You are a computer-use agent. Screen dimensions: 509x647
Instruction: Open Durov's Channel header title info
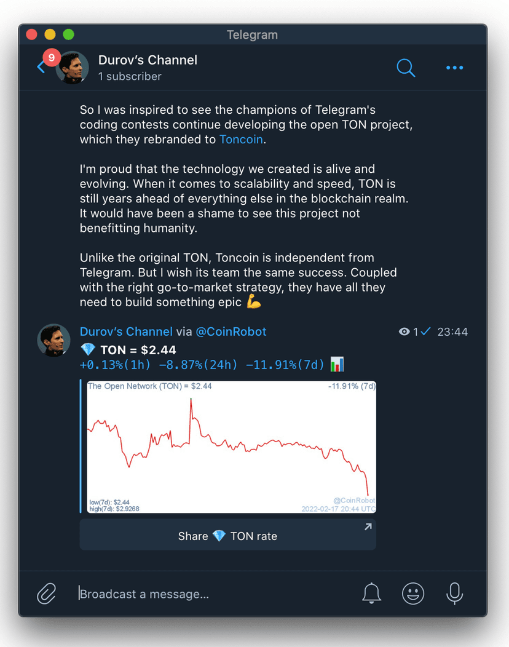click(148, 60)
